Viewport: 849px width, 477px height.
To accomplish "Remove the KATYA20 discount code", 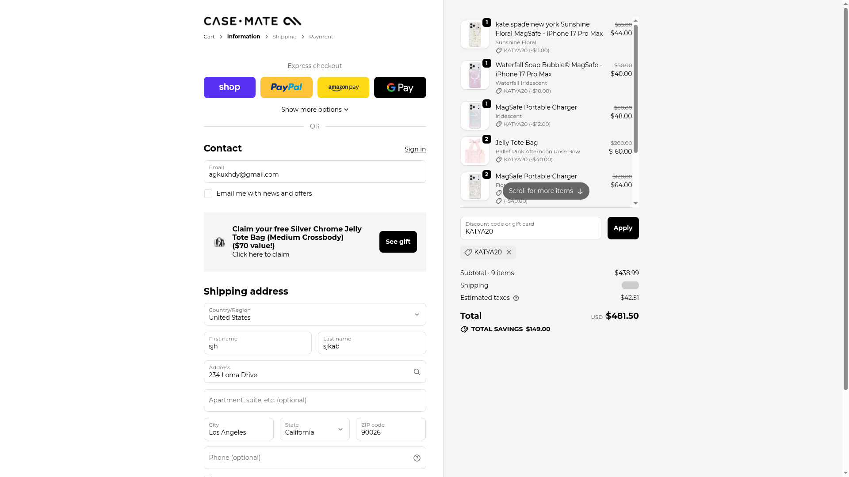I will pyautogui.click(x=509, y=252).
